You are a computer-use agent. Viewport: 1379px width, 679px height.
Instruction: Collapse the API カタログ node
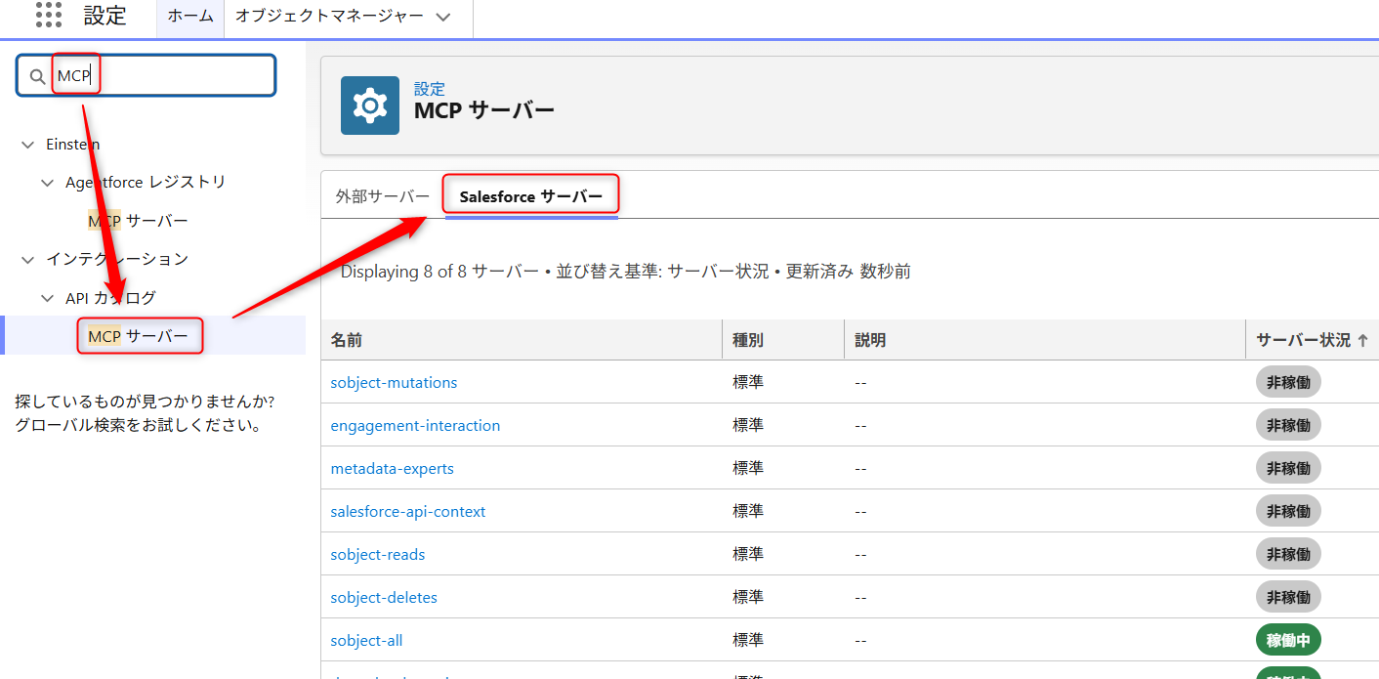click(x=47, y=298)
